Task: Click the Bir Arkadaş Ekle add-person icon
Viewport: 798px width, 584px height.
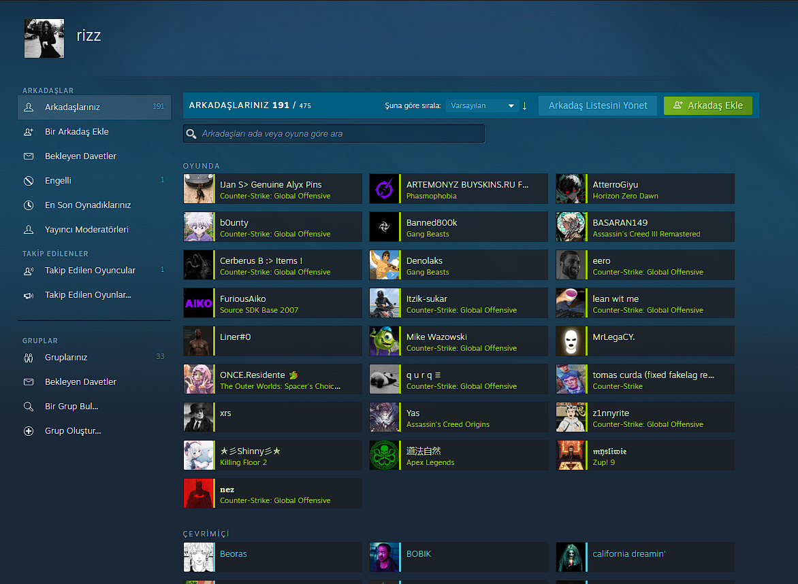Action: point(29,132)
